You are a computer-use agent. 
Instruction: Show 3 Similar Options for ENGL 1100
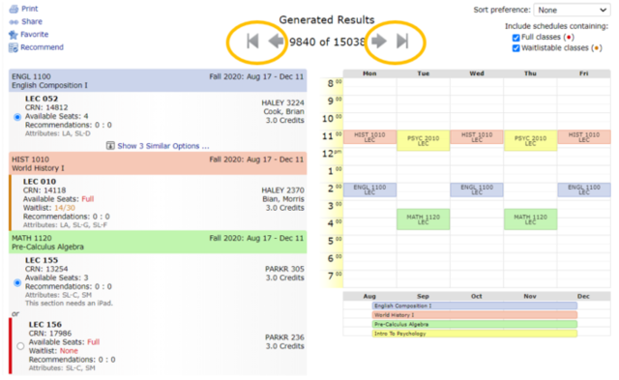point(163,146)
